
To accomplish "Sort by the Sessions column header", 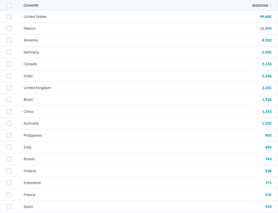I will (x=260, y=5).
